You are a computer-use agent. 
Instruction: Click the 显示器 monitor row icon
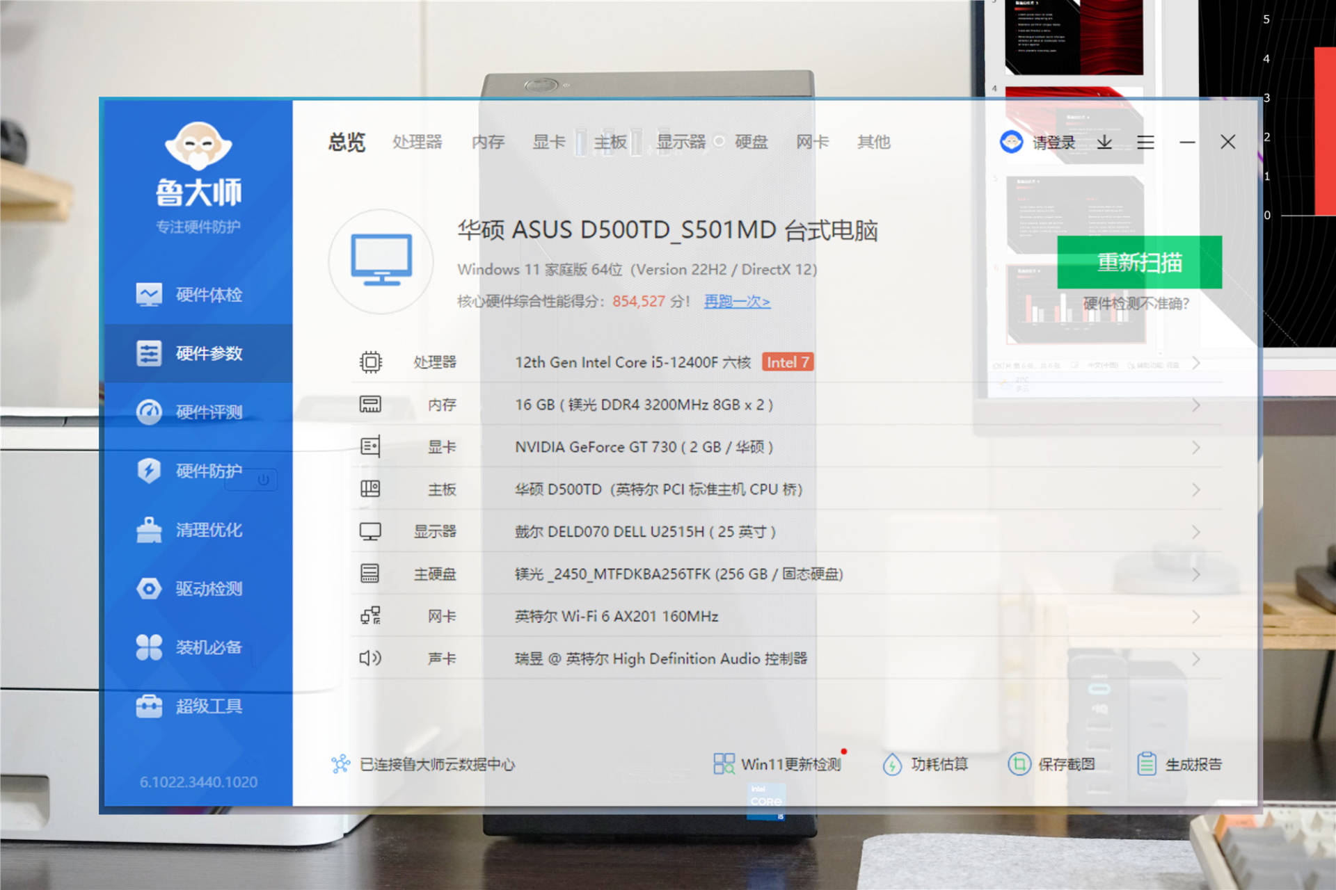pyautogui.click(x=370, y=532)
